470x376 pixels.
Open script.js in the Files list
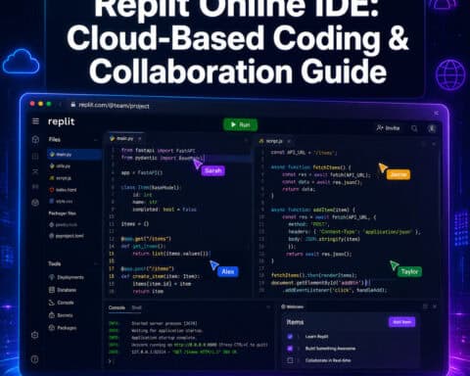coord(61,178)
